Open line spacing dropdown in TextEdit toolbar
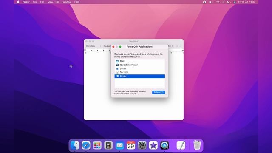The image size is (272, 153). click(x=171, y=46)
